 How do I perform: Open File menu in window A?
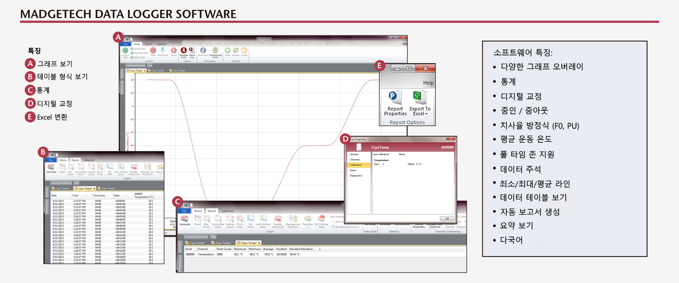coord(126,44)
